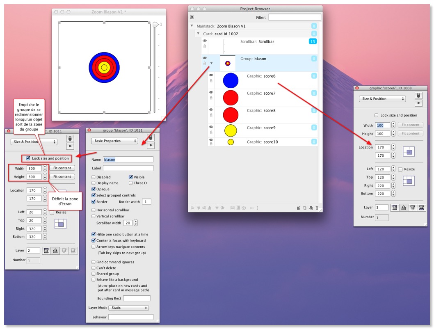
Task: Open the Basic Properties dropdown
Action: coord(114,141)
